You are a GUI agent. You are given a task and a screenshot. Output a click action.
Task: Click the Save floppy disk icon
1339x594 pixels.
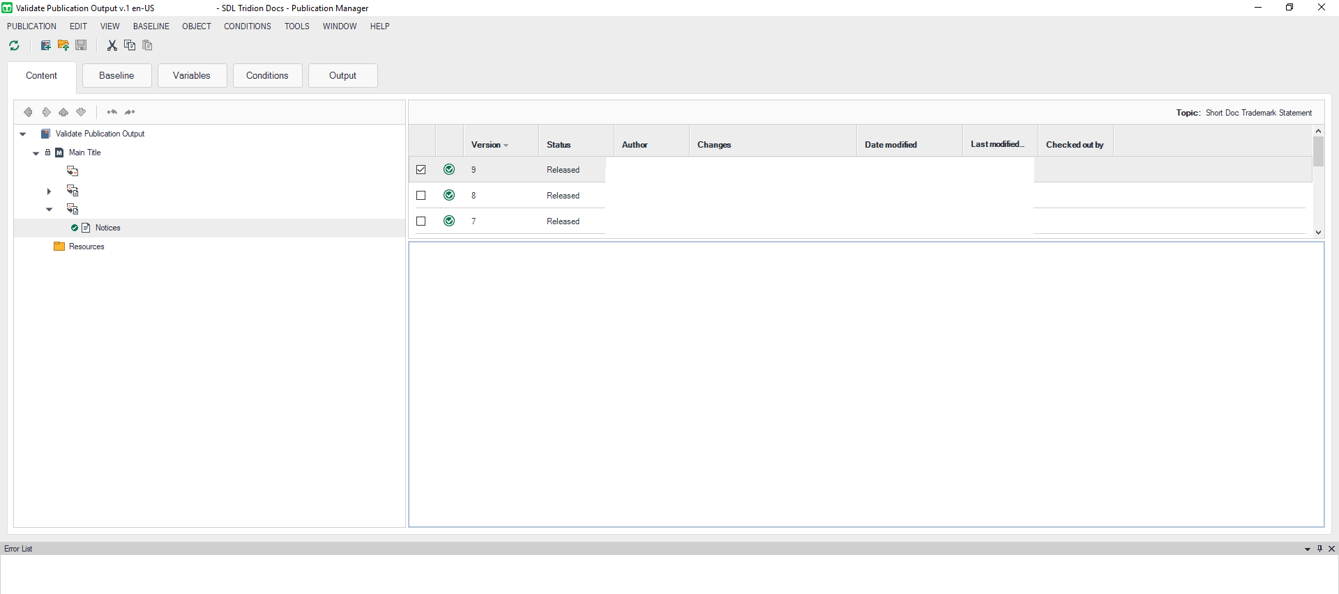[81, 46]
